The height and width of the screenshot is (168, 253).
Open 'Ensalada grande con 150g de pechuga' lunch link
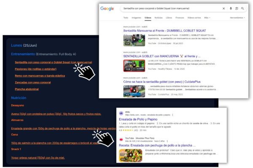pos(64,129)
